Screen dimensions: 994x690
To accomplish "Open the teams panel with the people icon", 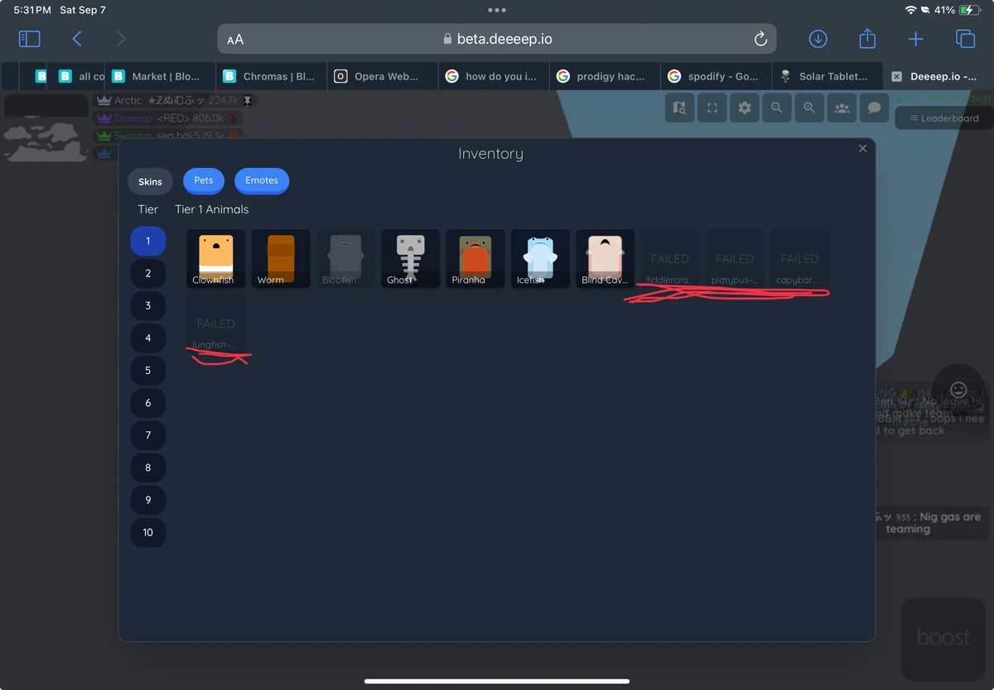I will point(842,108).
